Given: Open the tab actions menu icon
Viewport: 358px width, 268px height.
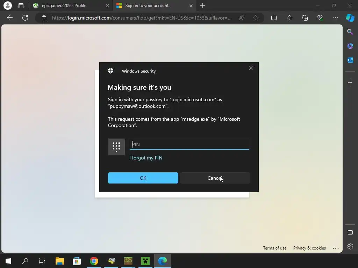Looking at the screenshot, I should 21,6.
